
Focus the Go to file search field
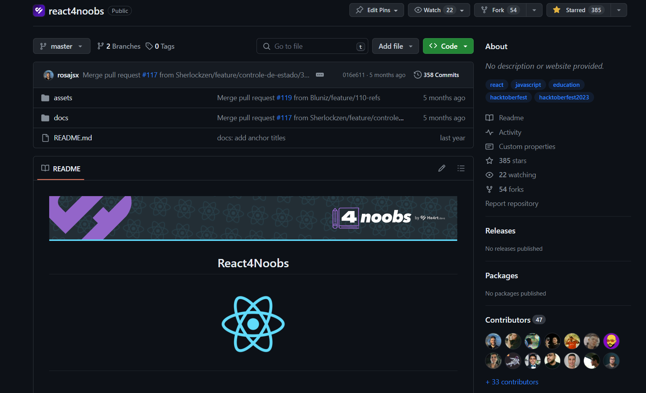click(x=312, y=46)
